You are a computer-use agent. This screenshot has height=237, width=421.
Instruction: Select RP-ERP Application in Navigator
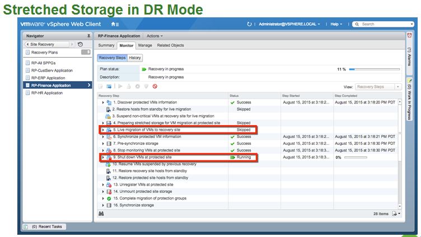coord(49,78)
